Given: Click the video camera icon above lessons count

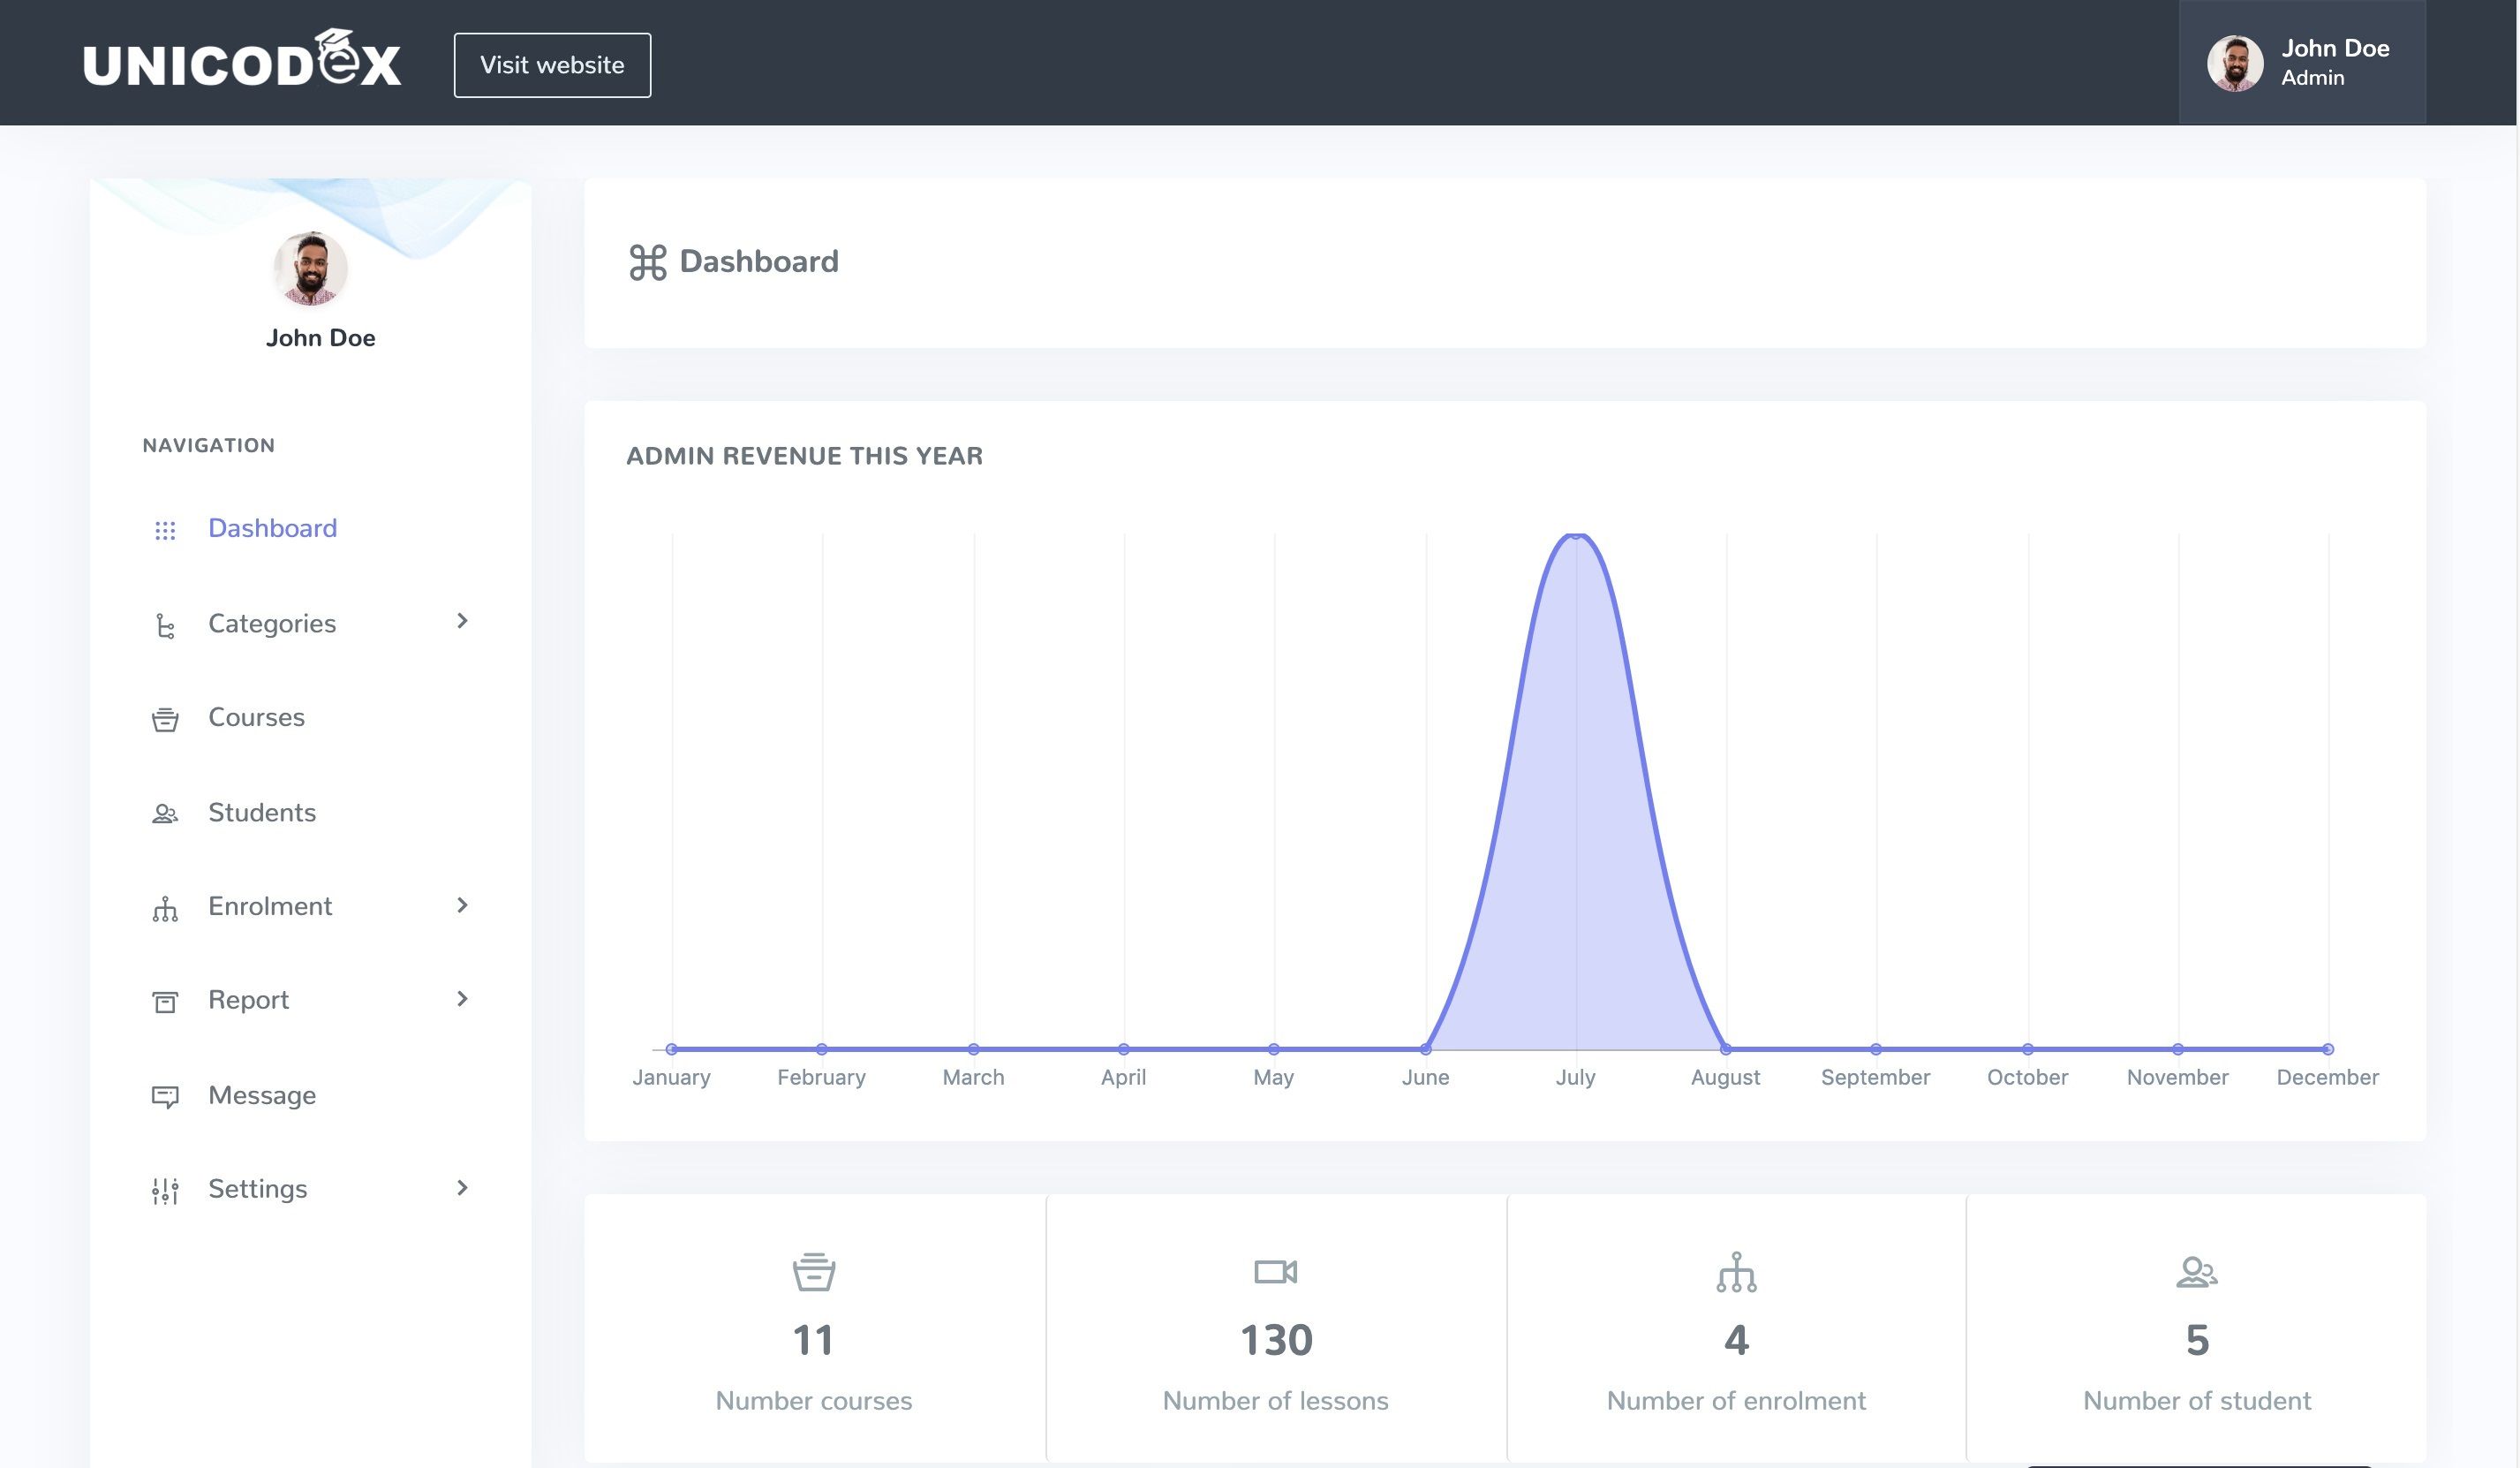Looking at the screenshot, I should pyautogui.click(x=1275, y=1272).
